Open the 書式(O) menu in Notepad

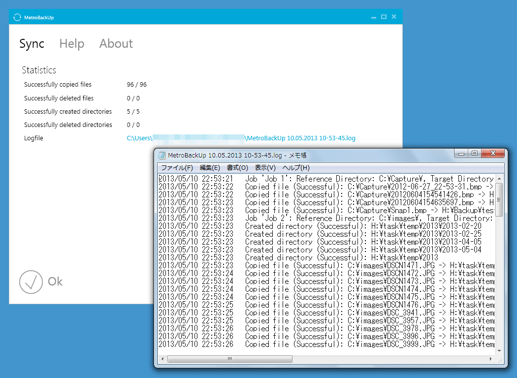[237, 168]
